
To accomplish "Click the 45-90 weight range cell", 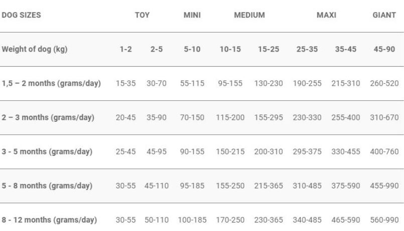I will point(384,49).
